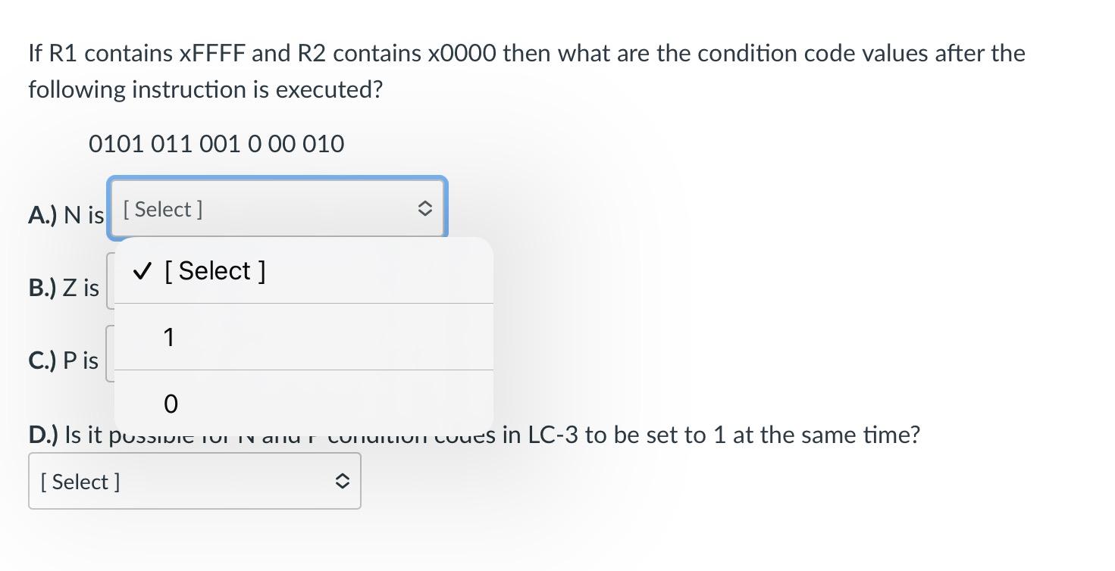Click the label "B.) Z is"
Viewport: 1115px width, 571px height.
(x=63, y=288)
